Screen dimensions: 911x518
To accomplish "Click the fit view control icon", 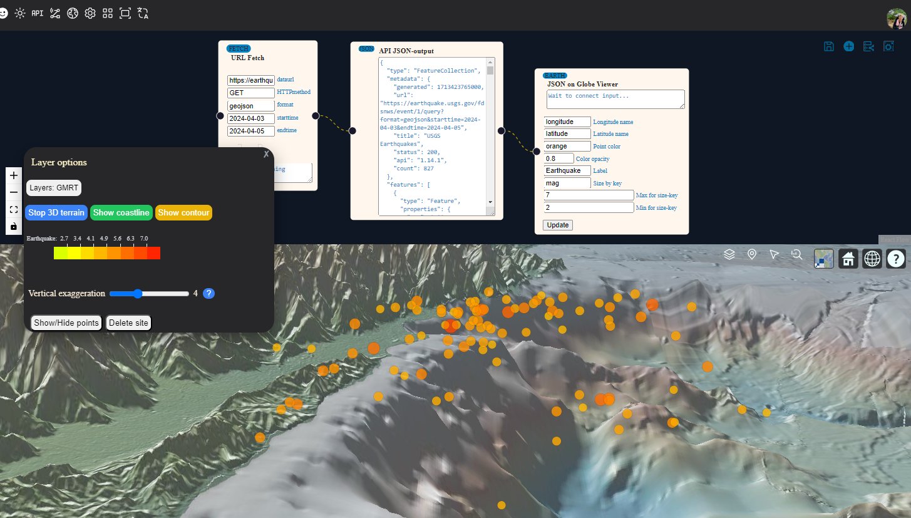I will [14, 209].
